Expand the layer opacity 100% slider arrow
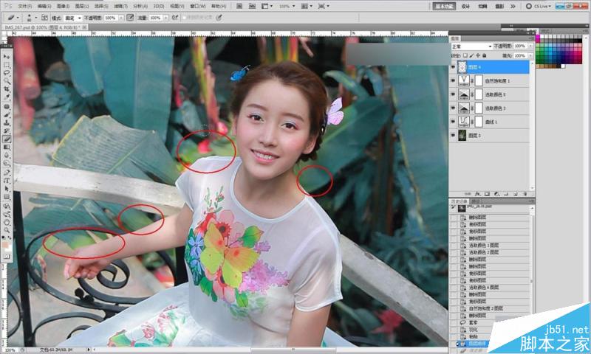Screen dimensions: 591x354 (x=530, y=46)
